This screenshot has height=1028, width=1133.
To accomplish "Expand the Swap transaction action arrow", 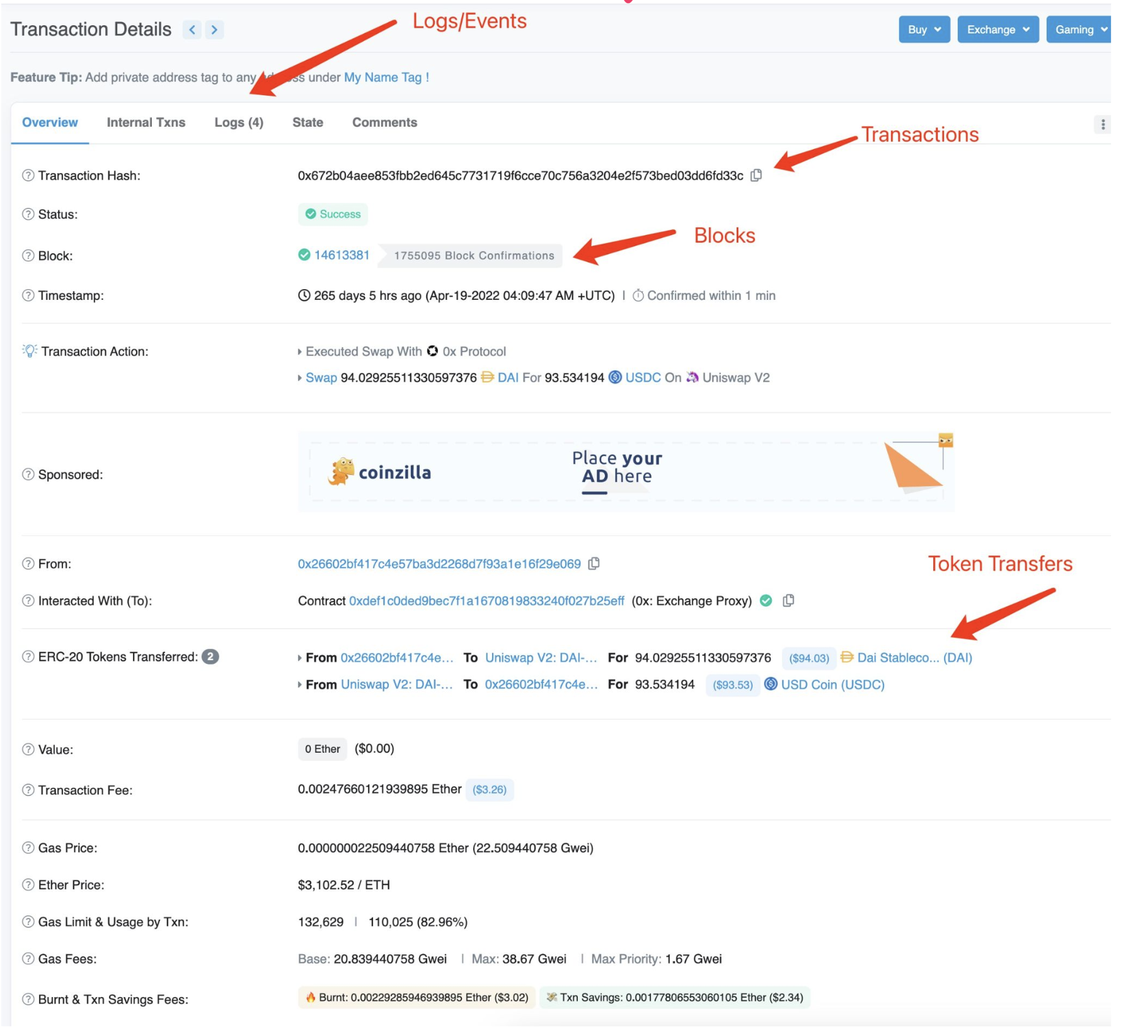I will click(x=299, y=378).
